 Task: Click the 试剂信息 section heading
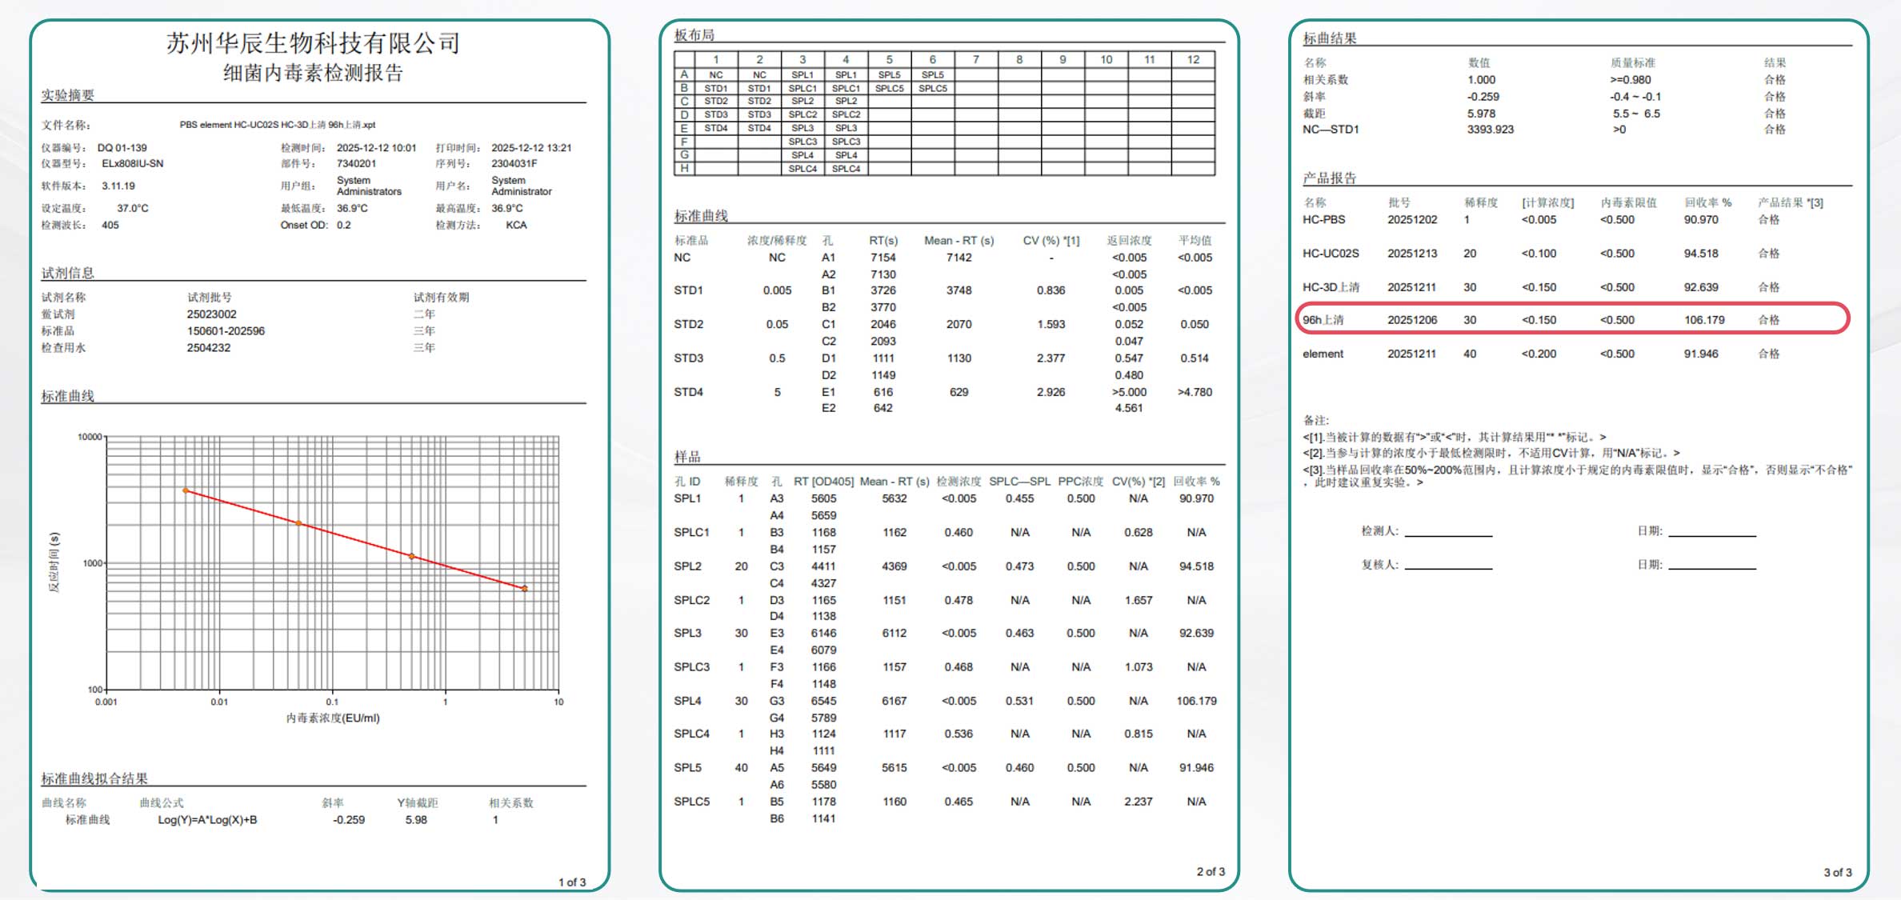tap(67, 273)
